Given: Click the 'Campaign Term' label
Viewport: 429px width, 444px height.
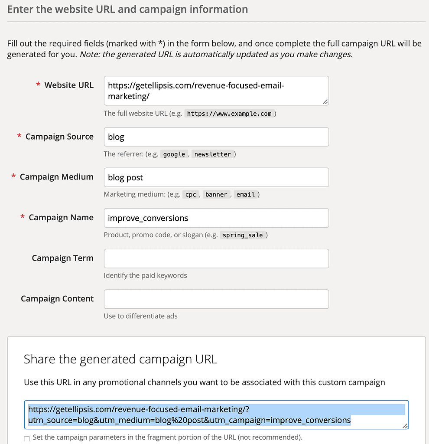Looking at the screenshot, I should click(x=62, y=258).
